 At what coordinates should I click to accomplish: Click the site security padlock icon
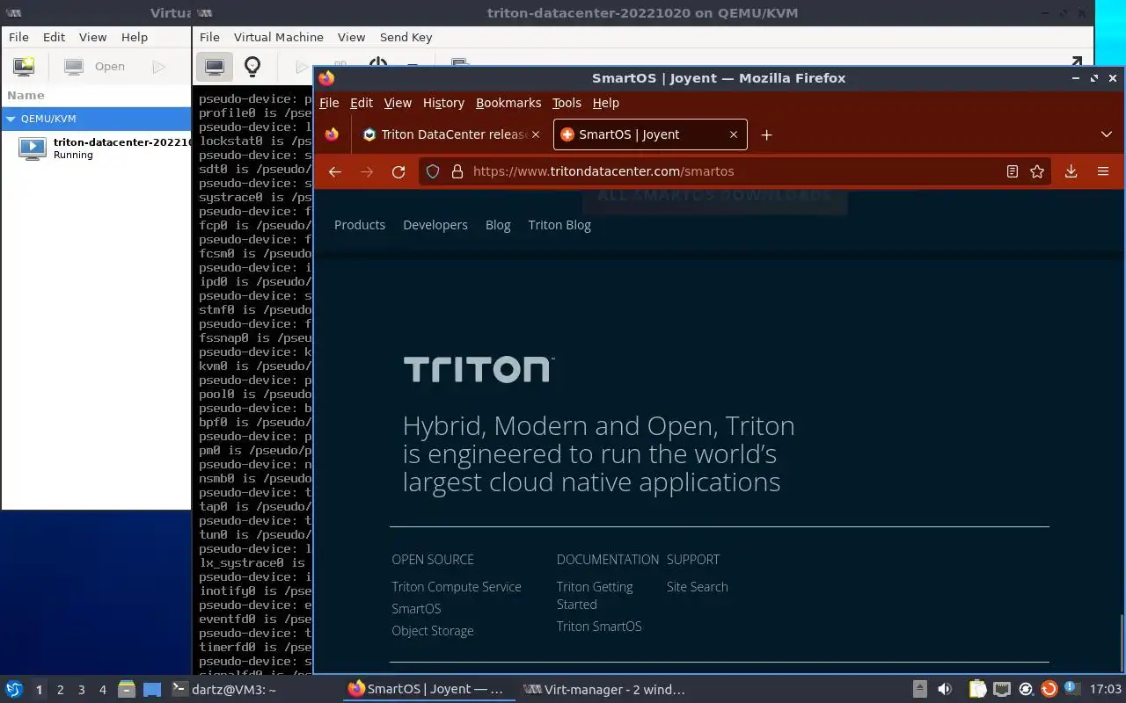coord(457,171)
